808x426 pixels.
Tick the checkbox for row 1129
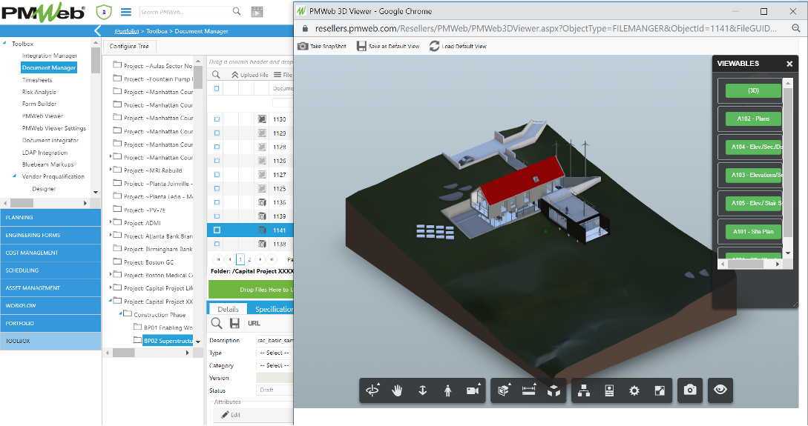[x=217, y=133]
